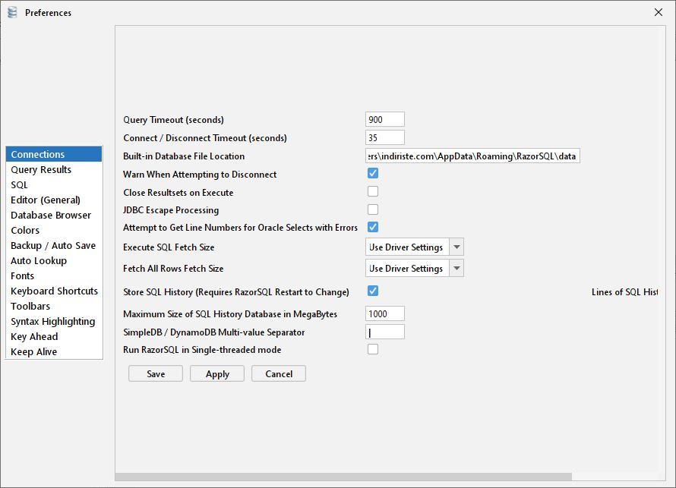Screen dimensions: 676x488
Task: Select Connections in the category list
Action: [x=54, y=154]
